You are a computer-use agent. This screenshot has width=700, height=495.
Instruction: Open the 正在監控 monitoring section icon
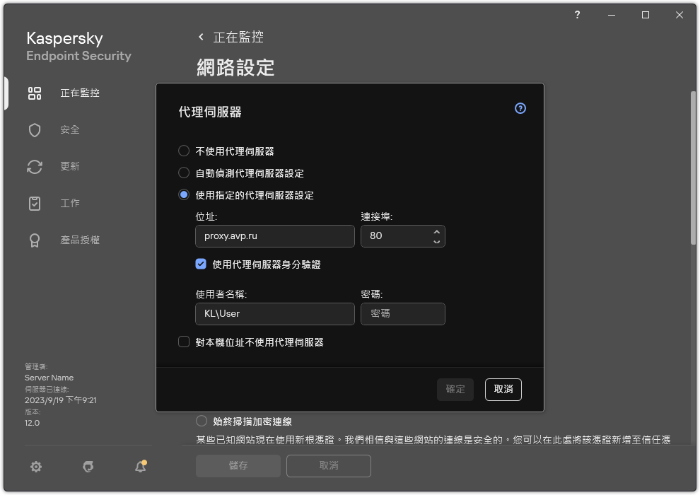pyautogui.click(x=35, y=93)
